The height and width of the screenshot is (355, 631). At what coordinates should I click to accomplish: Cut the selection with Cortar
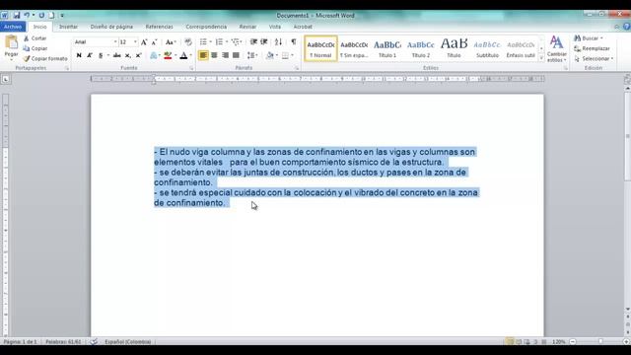tap(35, 38)
